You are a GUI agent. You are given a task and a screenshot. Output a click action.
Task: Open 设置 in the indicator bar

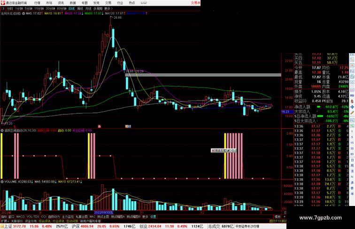click(x=153, y=217)
